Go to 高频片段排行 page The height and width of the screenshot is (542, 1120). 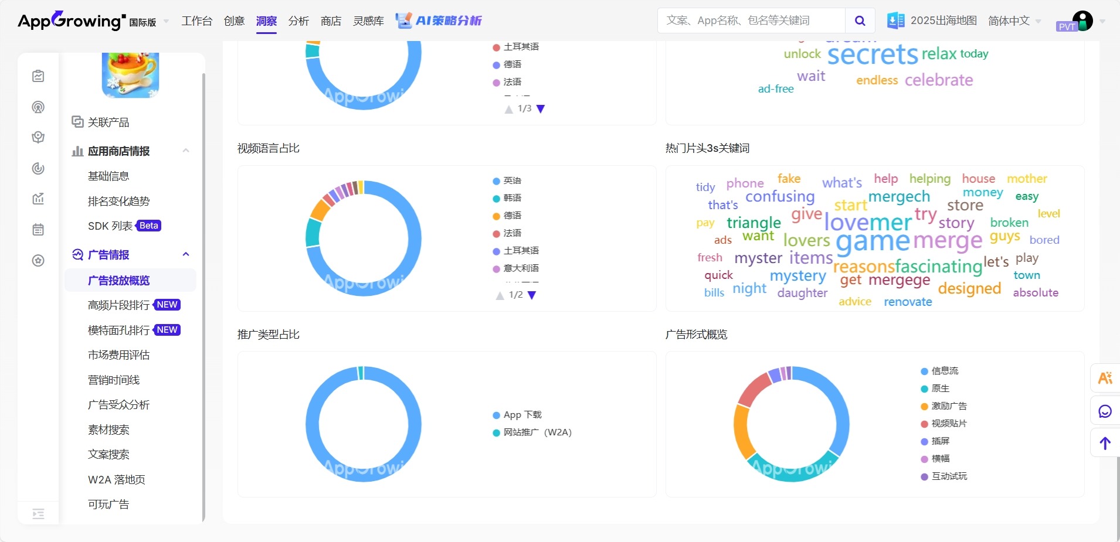click(118, 305)
